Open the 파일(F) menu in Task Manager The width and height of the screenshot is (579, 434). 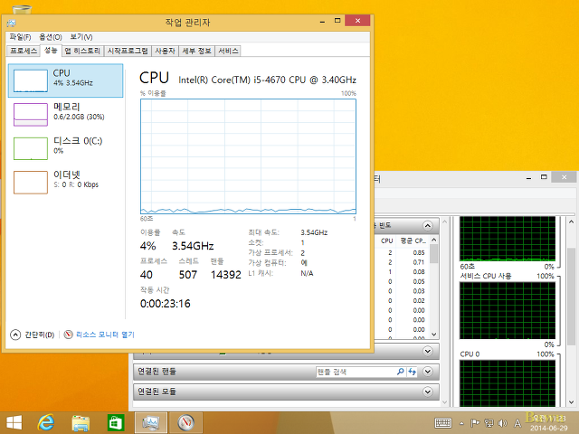pyautogui.click(x=20, y=37)
